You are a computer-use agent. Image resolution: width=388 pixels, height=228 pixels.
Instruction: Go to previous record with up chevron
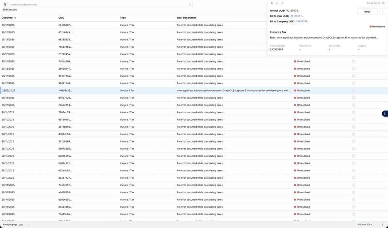277,3
